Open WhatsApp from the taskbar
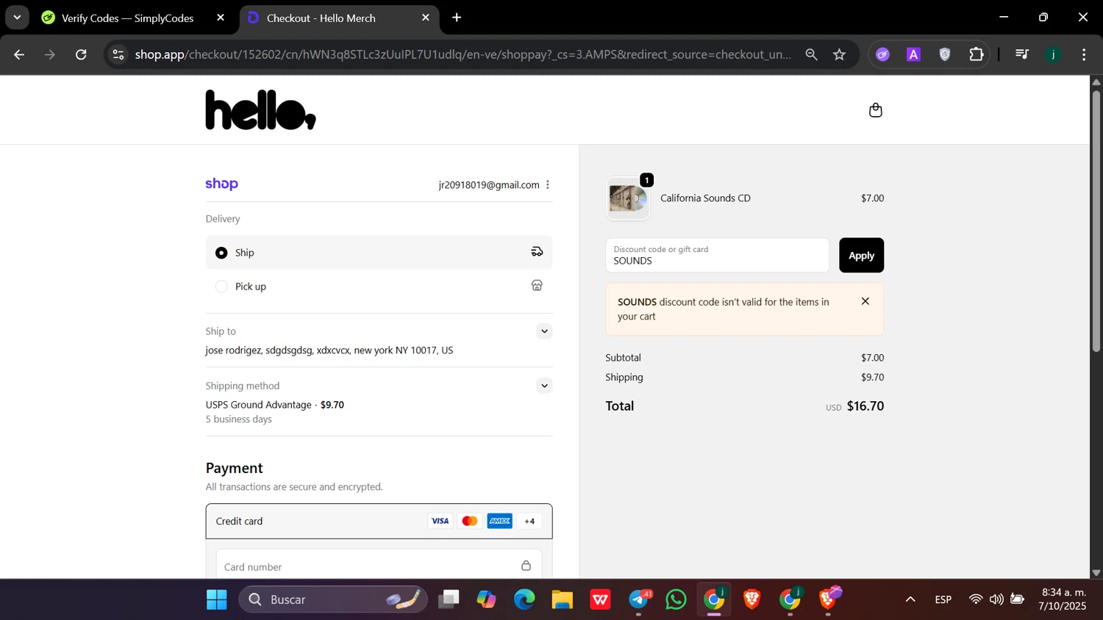The image size is (1103, 620). coord(676,599)
